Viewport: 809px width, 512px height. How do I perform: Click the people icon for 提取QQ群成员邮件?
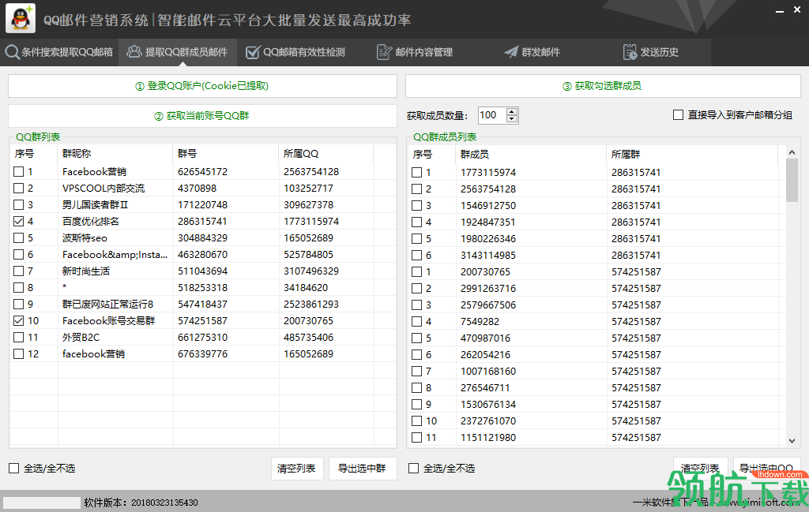134,51
